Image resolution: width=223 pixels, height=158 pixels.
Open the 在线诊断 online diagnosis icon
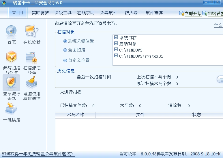point(31,31)
